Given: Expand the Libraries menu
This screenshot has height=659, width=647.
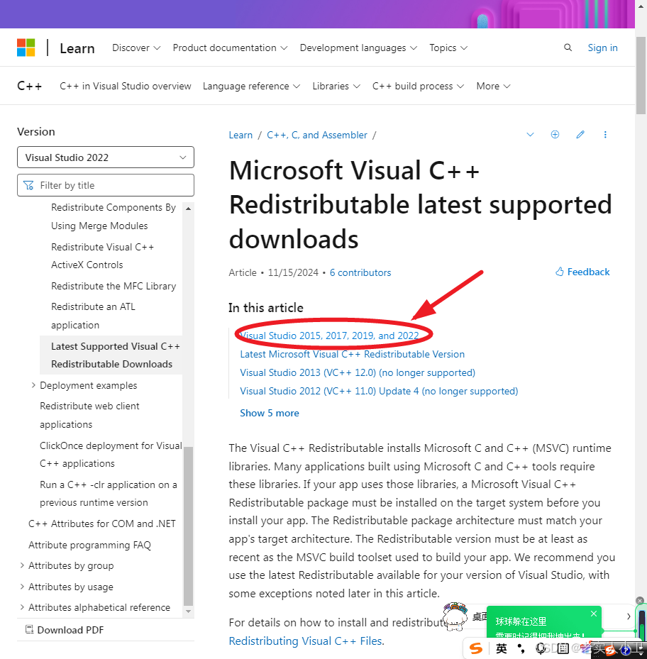Looking at the screenshot, I should coord(336,86).
